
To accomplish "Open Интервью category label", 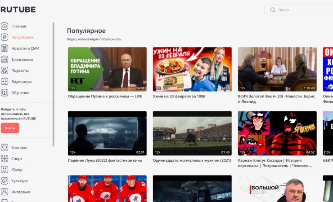I will (x=21, y=192).
